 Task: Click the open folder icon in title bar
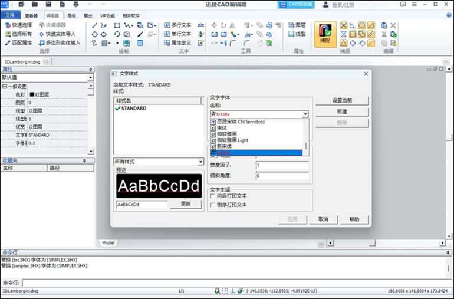[x=35, y=4]
